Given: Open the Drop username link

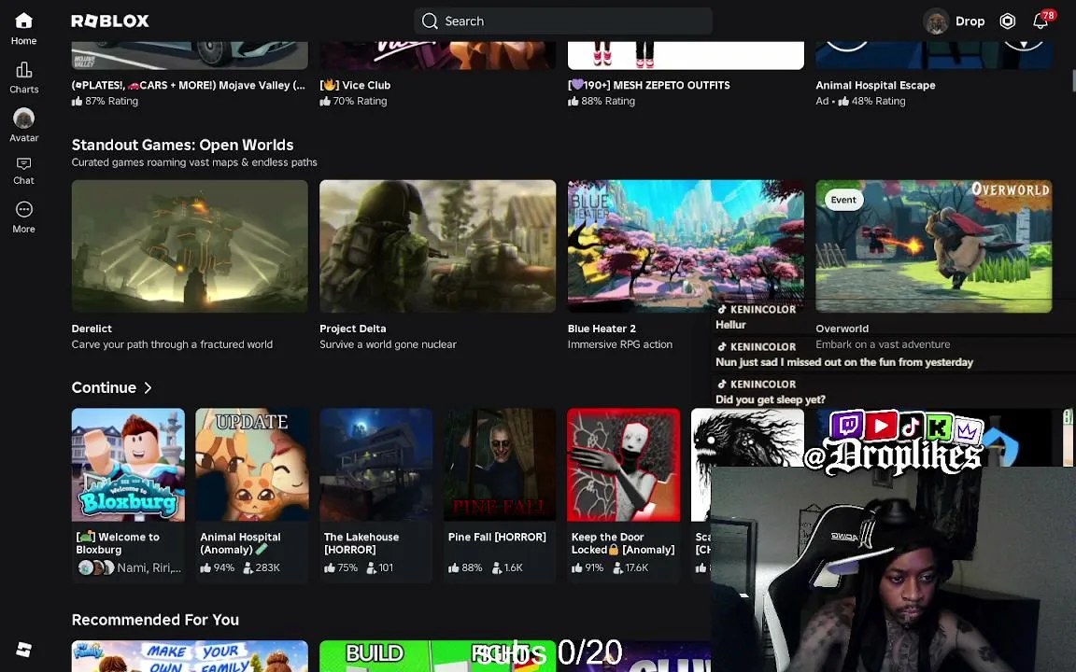Looking at the screenshot, I should point(970,21).
